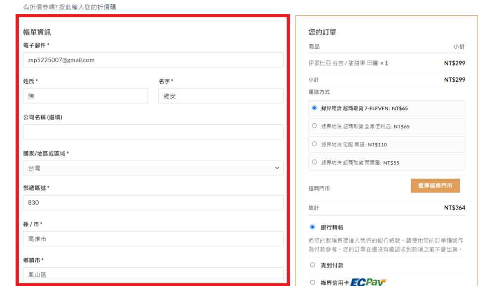Click the 郵遞區號 postal code field
Viewport: 494px width, 286px height.
[153, 203]
